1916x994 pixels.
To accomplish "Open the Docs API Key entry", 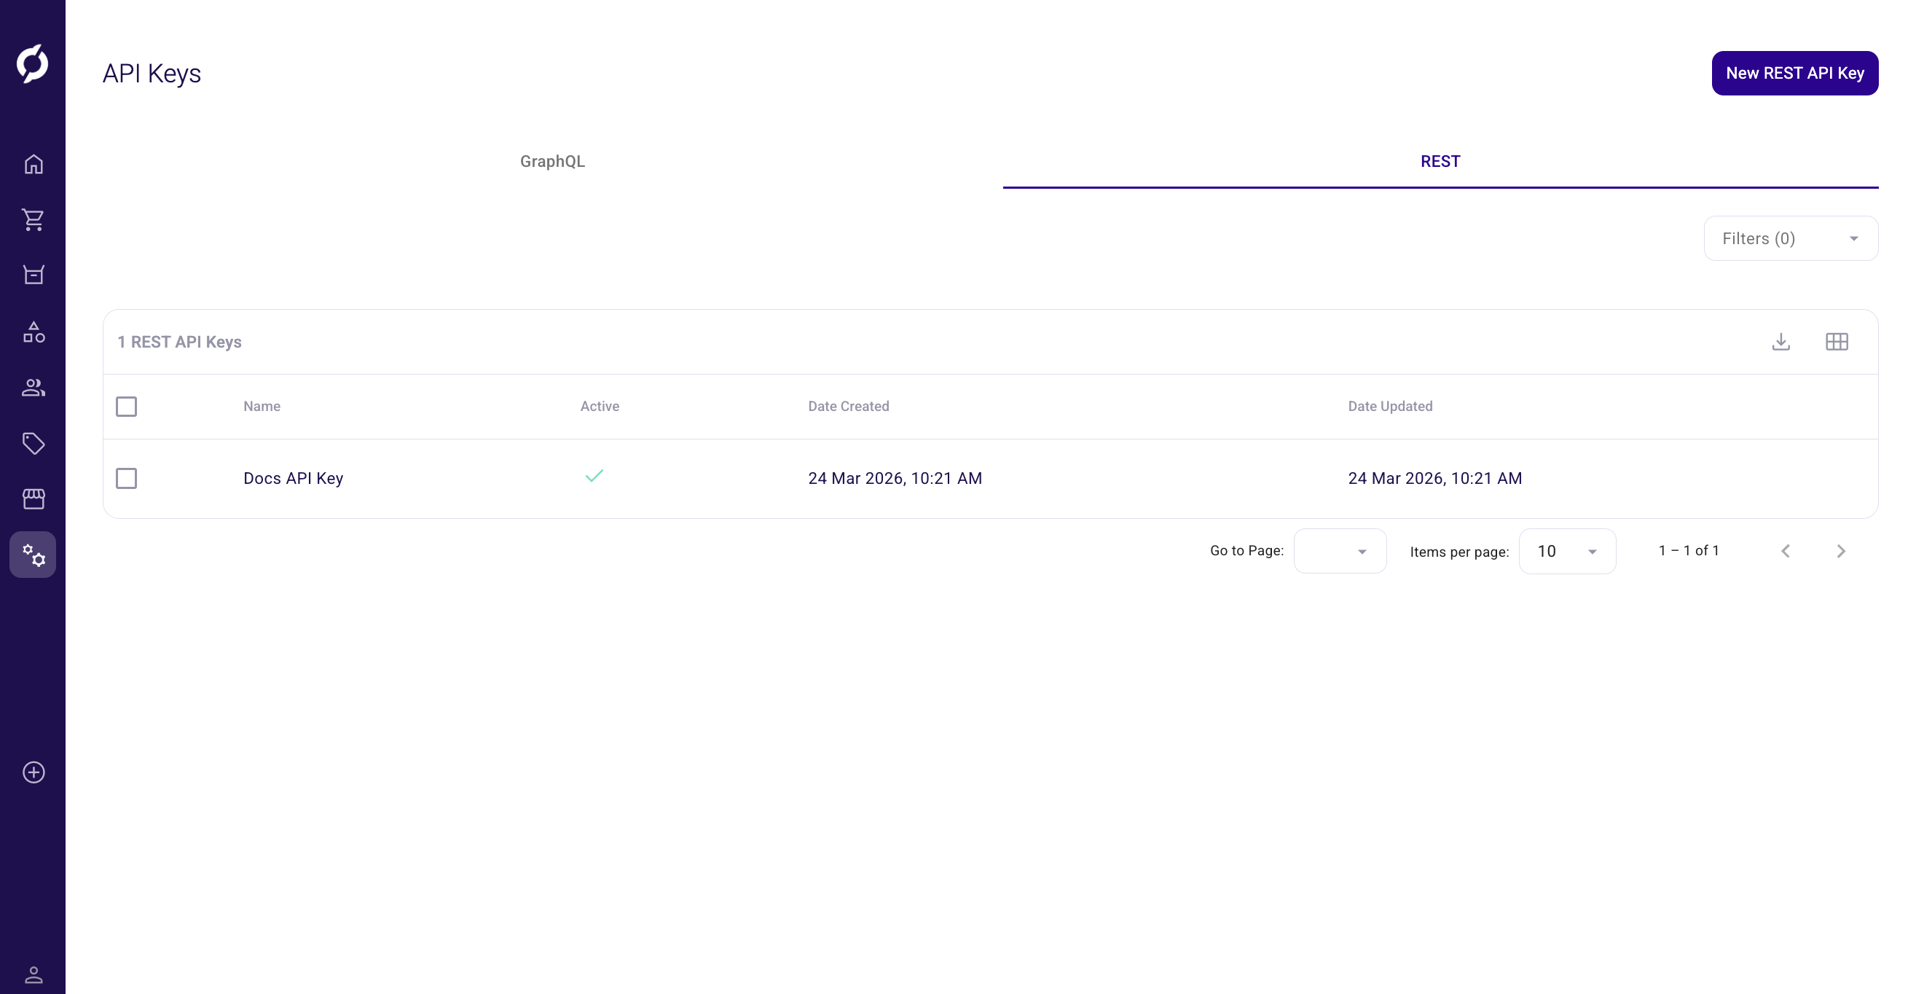I will [x=293, y=478].
